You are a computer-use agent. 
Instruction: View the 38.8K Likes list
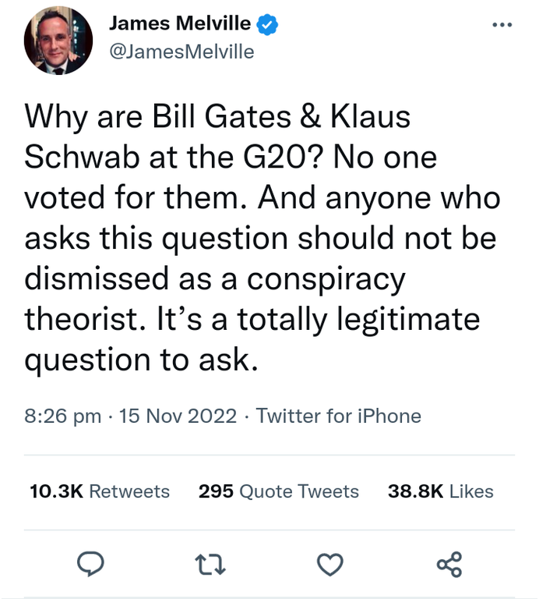tap(440, 491)
